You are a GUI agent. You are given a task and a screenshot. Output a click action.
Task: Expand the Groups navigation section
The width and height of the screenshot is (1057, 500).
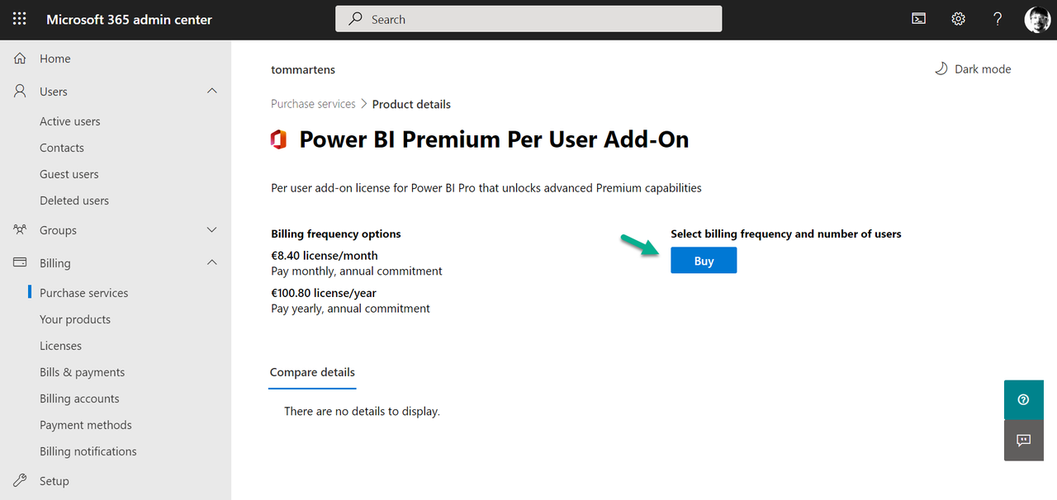click(x=211, y=229)
